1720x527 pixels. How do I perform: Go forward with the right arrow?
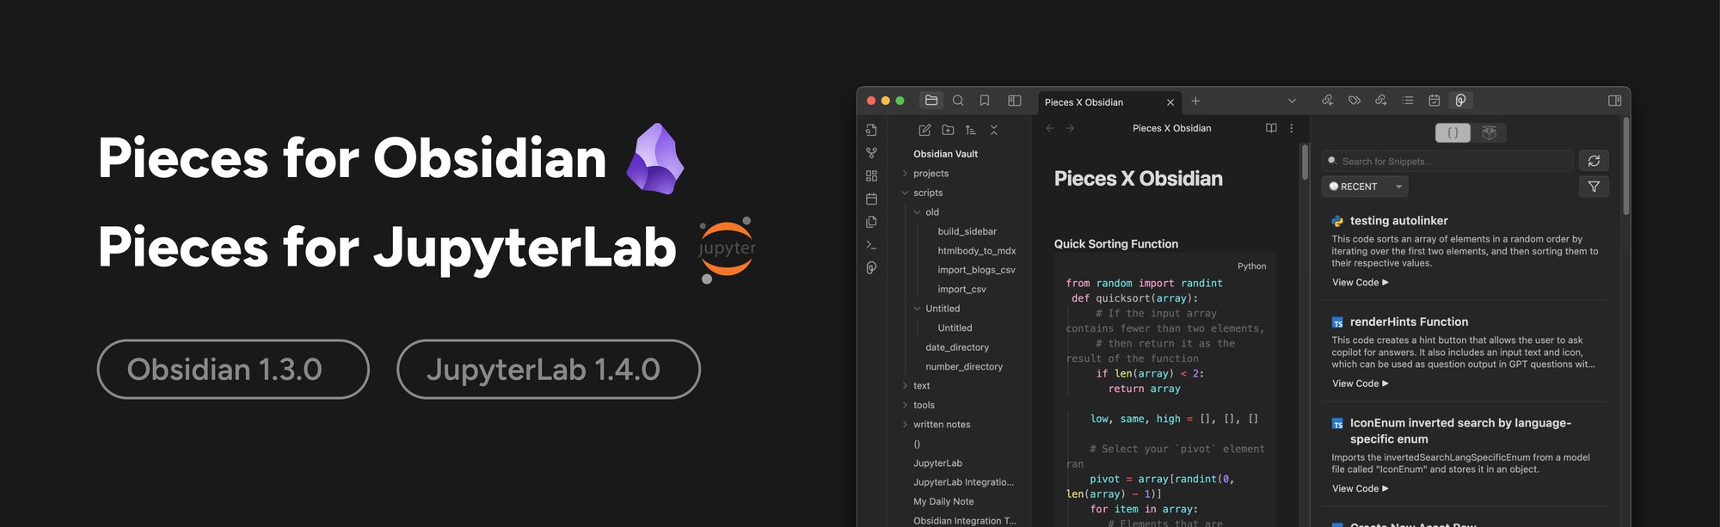tap(1070, 128)
